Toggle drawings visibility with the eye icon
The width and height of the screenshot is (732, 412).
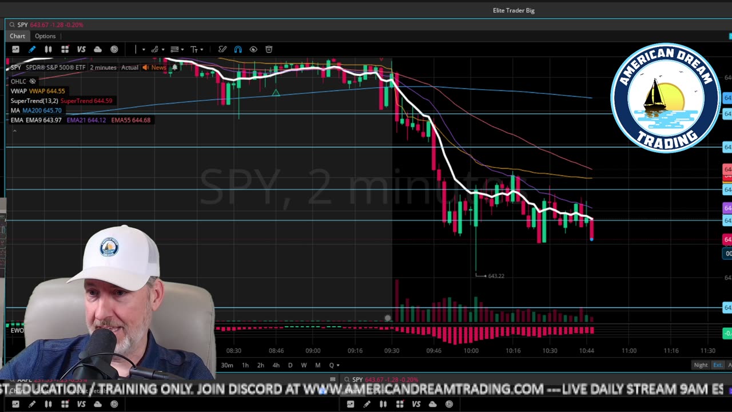coord(253,49)
